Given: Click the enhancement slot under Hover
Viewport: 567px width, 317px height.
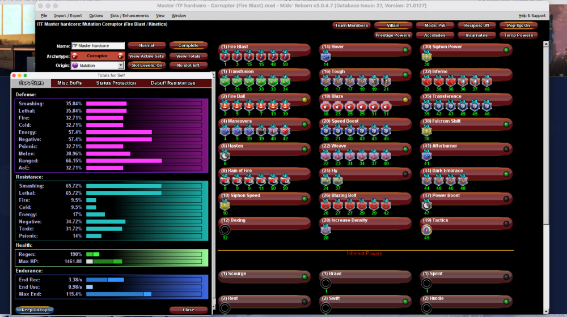Looking at the screenshot, I should coord(326,56).
